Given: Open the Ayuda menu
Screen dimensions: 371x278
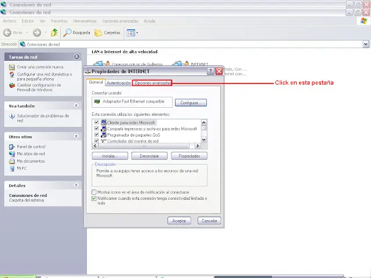Looking at the screenshot, I should click(x=150, y=21).
